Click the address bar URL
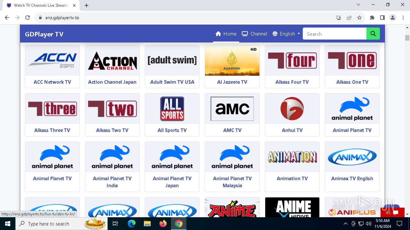This screenshot has height=230, width=410. pos(62,18)
